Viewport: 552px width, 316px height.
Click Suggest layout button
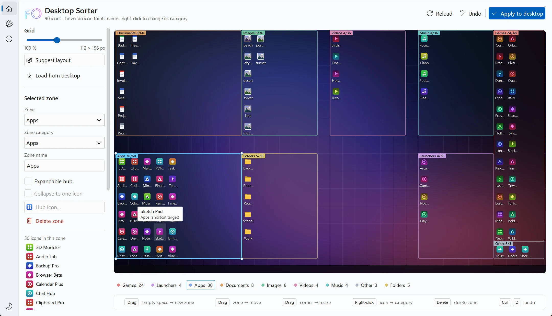click(x=64, y=60)
